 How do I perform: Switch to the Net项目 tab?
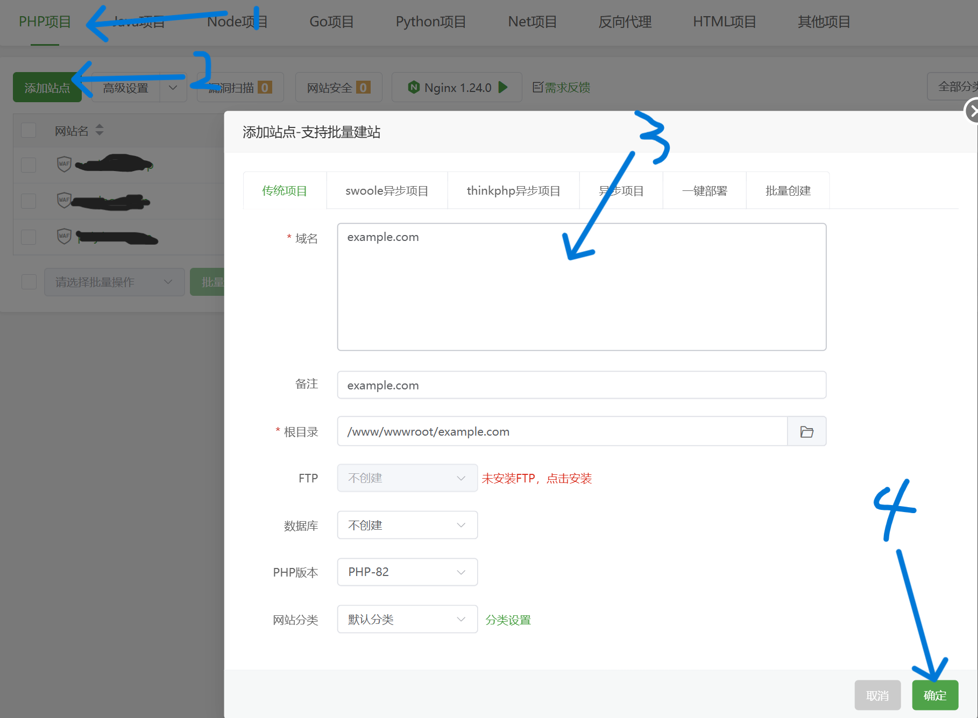[x=533, y=22]
